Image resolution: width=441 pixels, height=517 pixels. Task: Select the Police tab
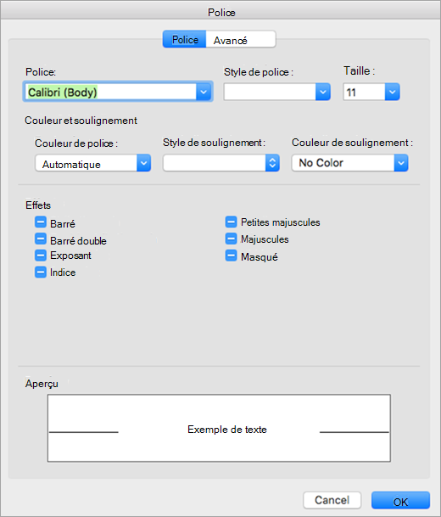click(x=185, y=40)
